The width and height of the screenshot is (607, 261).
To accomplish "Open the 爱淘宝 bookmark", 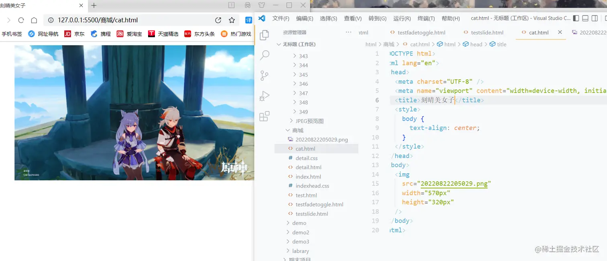I will pos(130,34).
